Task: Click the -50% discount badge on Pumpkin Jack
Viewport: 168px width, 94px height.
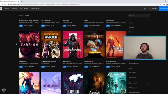Action: click(x=108, y=67)
